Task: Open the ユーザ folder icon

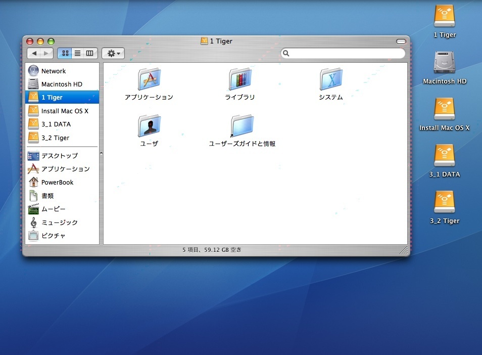Action: click(x=149, y=126)
